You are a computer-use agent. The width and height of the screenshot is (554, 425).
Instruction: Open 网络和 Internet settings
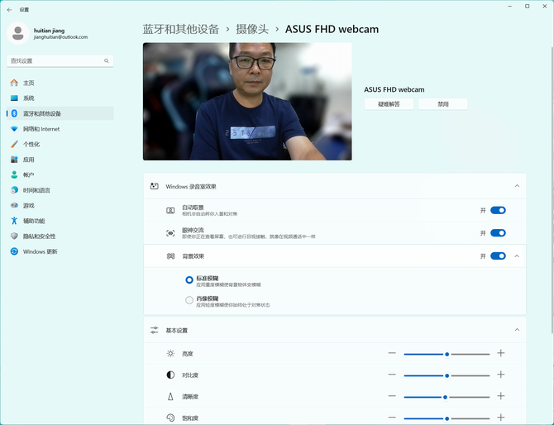(x=60, y=129)
